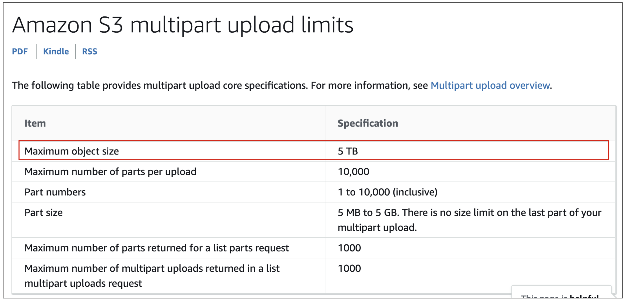
Task: Click the '1 to 10,000 (inclusive)' value
Action: (388, 192)
